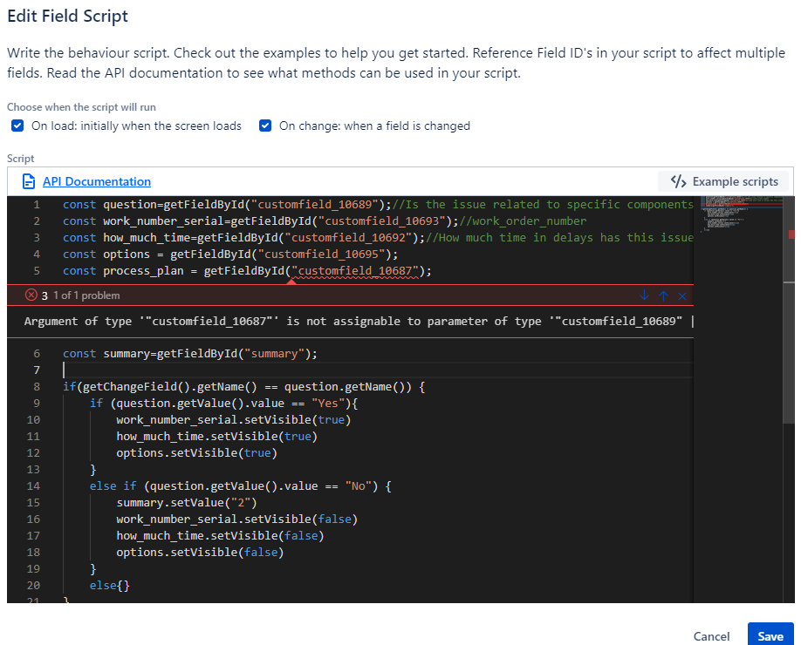Click the '1 of 1 problem' label
The height and width of the screenshot is (645, 801).
[87, 295]
